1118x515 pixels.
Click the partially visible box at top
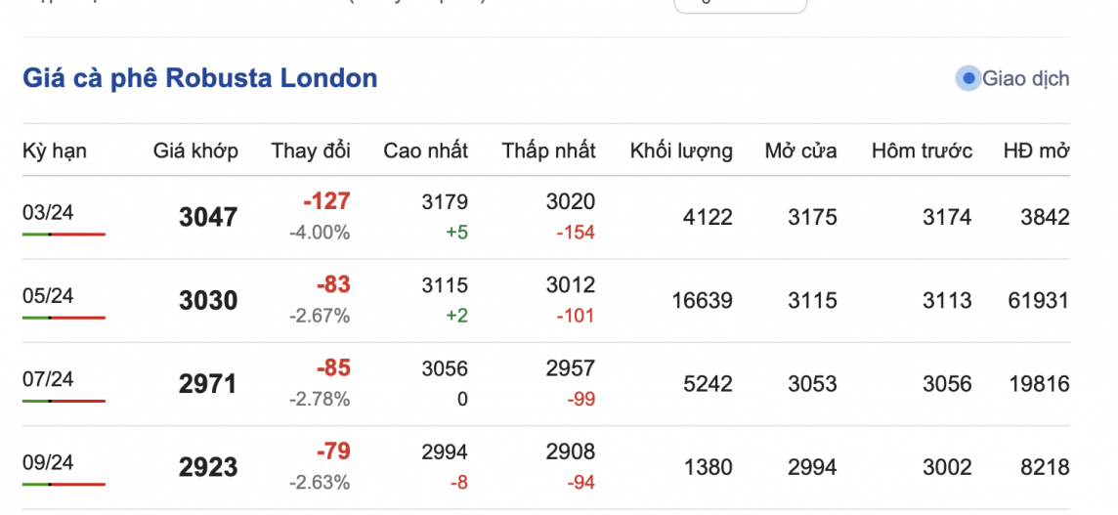tap(740, 5)
